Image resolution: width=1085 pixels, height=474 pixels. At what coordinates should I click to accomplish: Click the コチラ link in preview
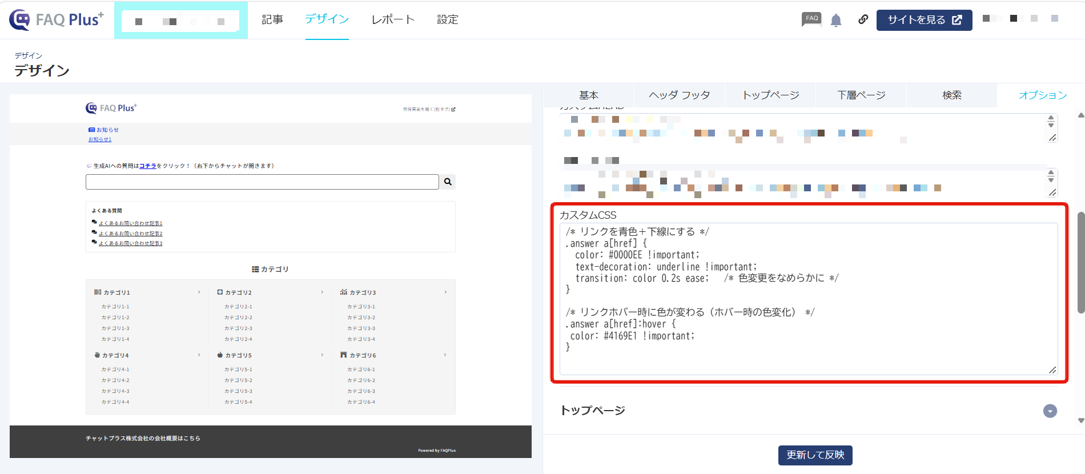pyautogui.click(x=147, y=166)
